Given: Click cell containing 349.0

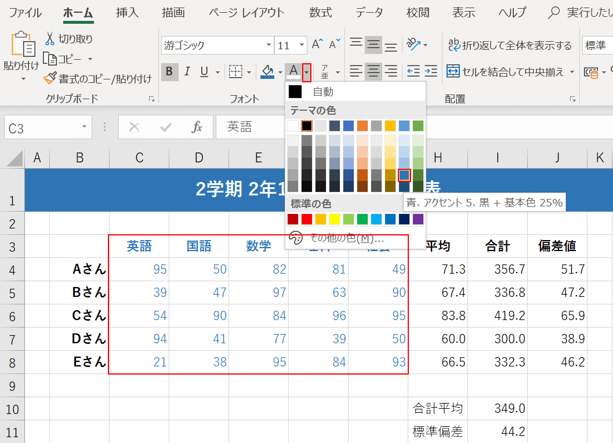Looking at the screenshot, I should 498,408.
